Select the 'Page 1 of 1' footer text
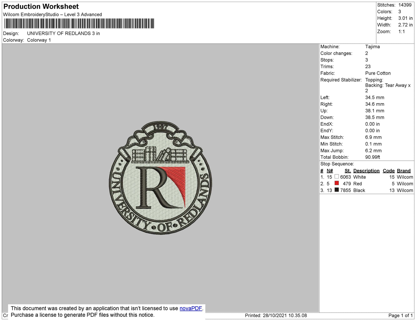The height and width of the screenshot is (321, 416). pos(400,316)
